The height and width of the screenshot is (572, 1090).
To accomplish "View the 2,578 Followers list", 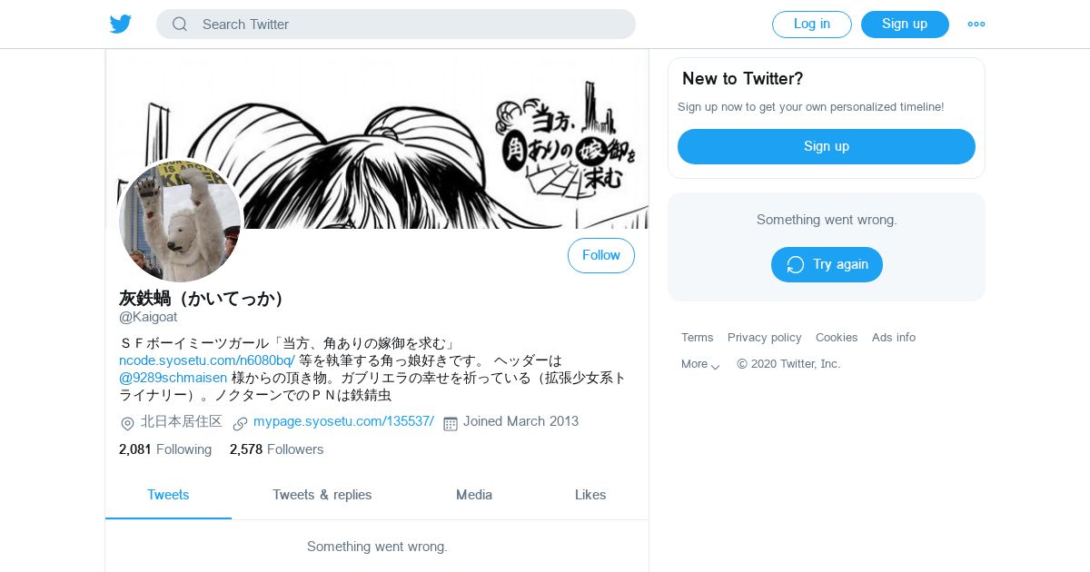I will click(x=277, y=449).
